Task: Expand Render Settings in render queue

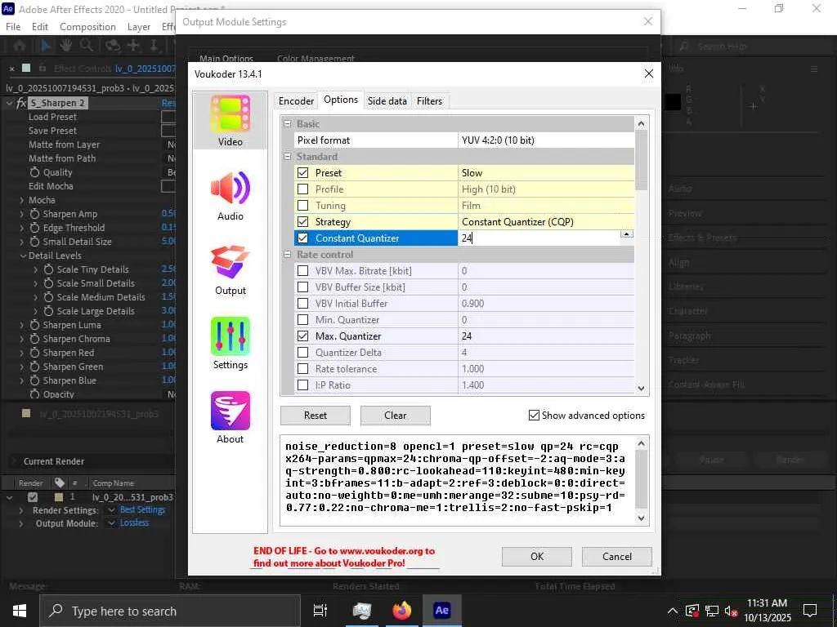Action: pos(21,510)
